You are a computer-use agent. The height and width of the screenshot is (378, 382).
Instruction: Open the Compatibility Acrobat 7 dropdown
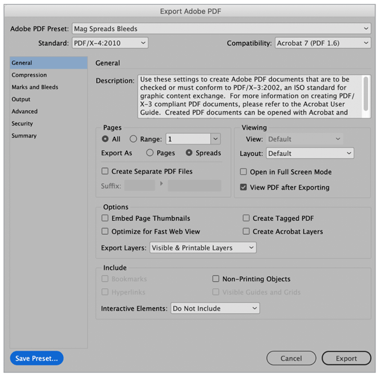pyautogui.click(x=323, y=43)
